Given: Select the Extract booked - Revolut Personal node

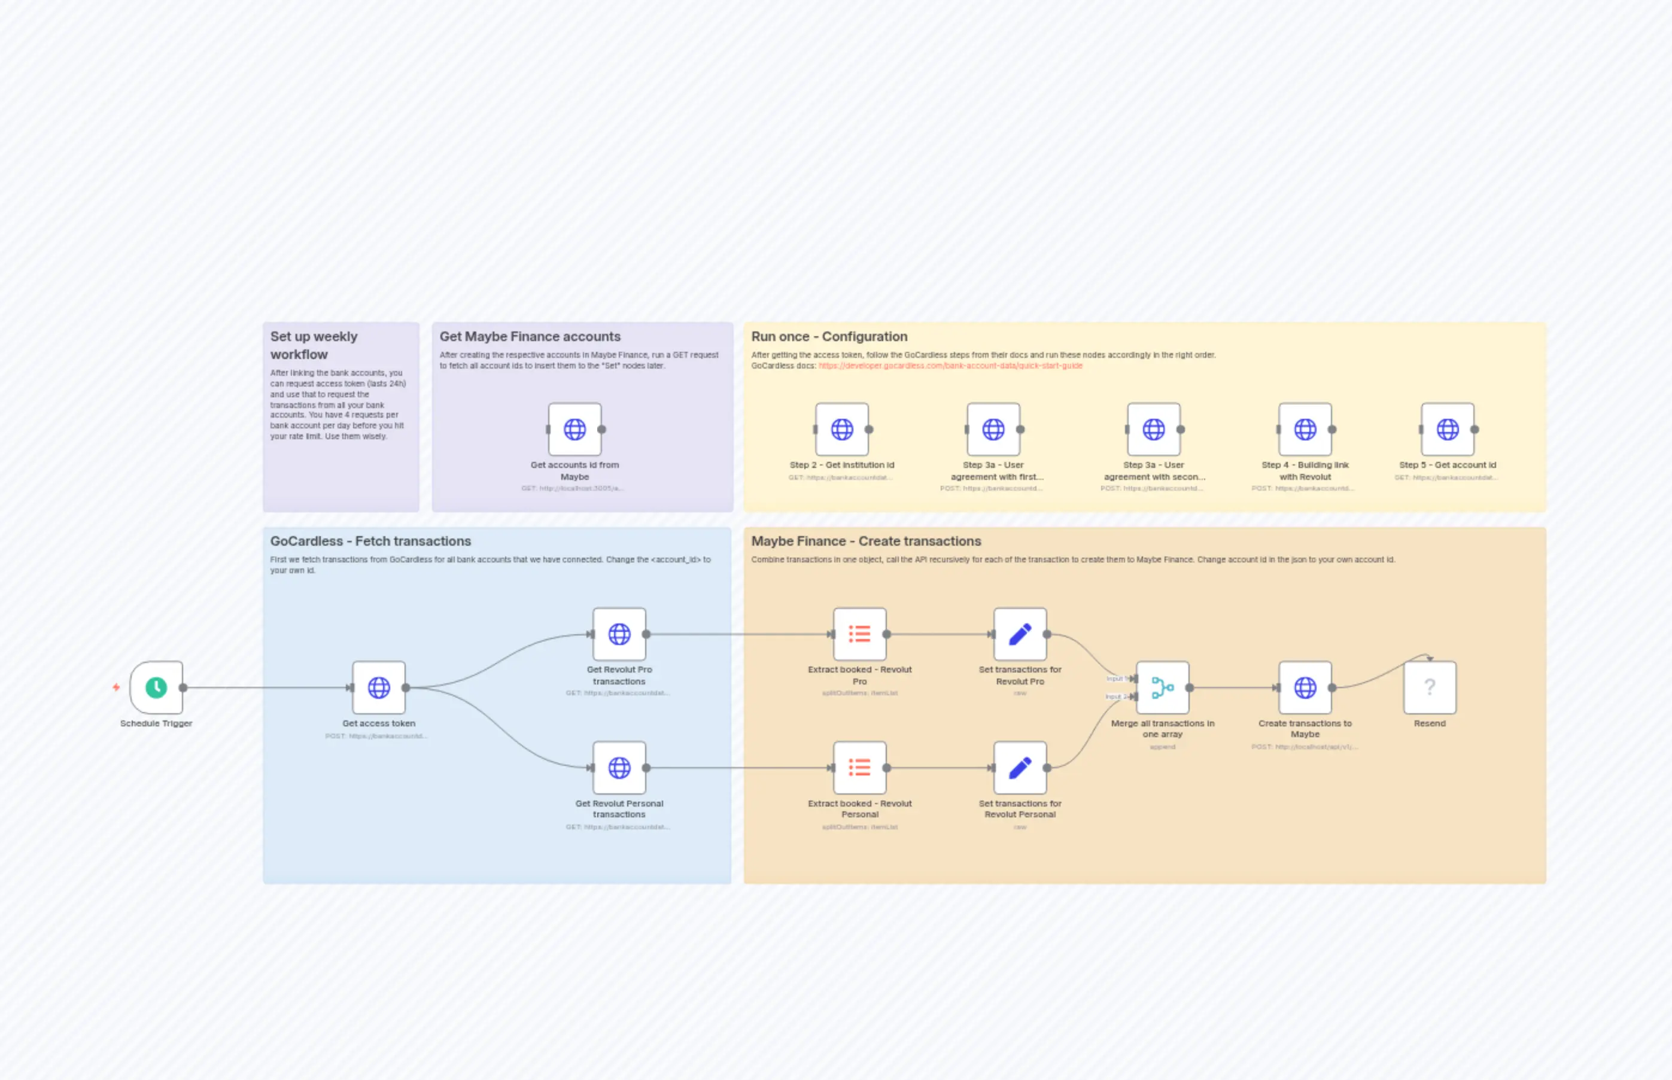Looking at the screenshot, I should [x=860, y=769].
